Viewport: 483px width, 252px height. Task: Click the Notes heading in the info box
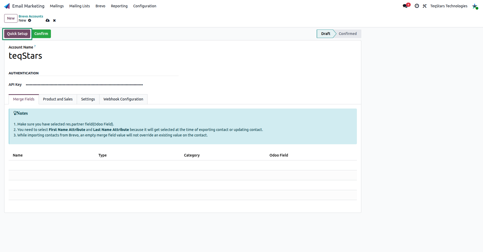click(21, 113)
